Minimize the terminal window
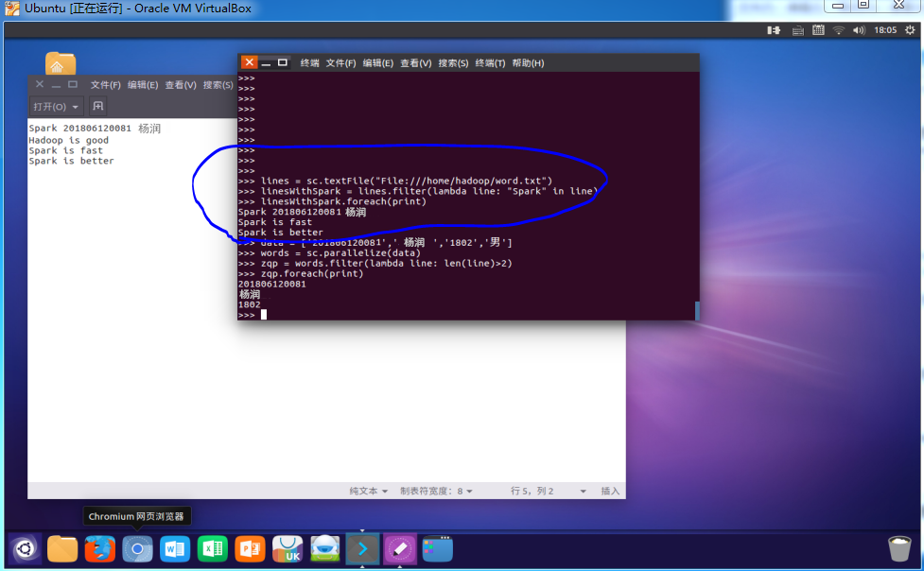Viewport: 924px width, 571px height. pyautogui.click(x=266, y=63)
